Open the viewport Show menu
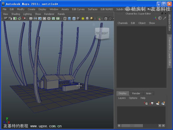This screenshot has width=173, height=130. point(38,14)
